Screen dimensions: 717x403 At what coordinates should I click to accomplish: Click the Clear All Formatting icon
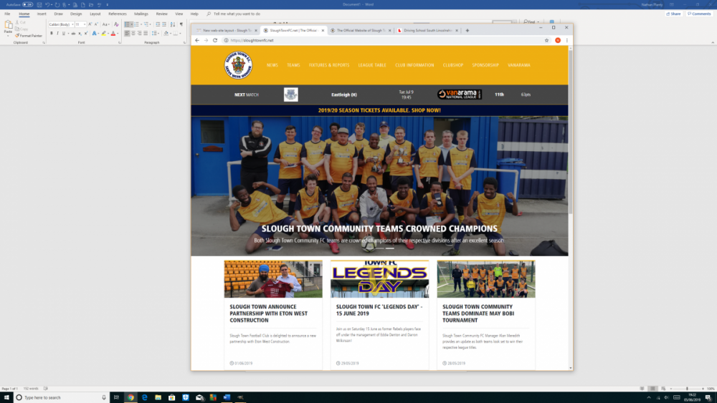pyautogui.click(x=116, y=24)
